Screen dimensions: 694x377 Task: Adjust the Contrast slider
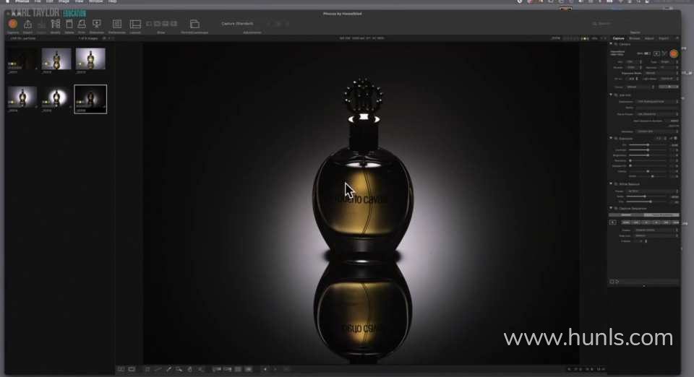pos(648,150)
